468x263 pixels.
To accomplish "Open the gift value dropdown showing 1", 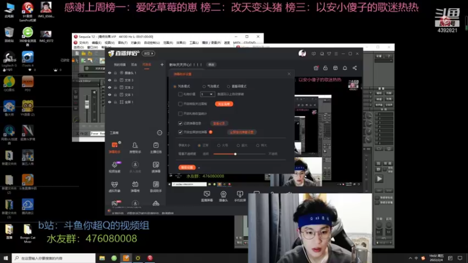I will [207, 94].
